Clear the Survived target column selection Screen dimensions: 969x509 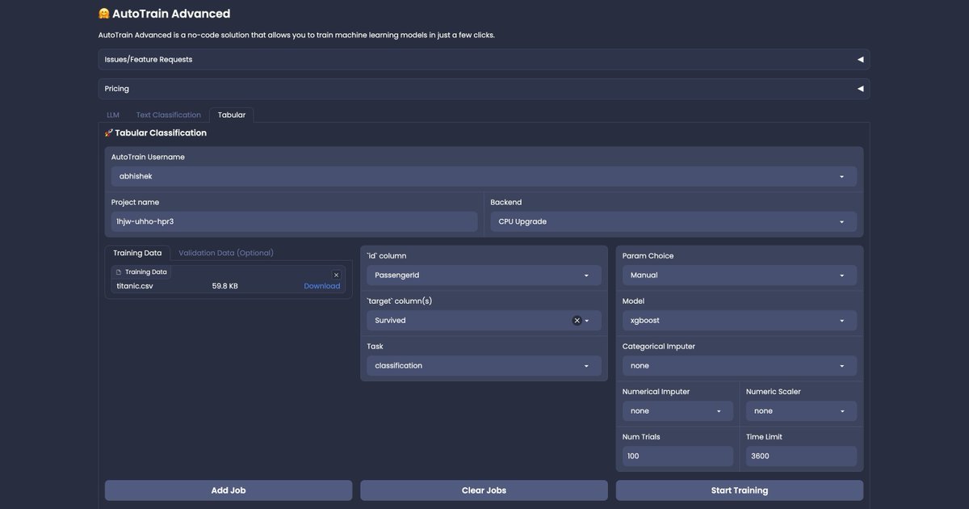pyautogui.click(x=577, y=321)
